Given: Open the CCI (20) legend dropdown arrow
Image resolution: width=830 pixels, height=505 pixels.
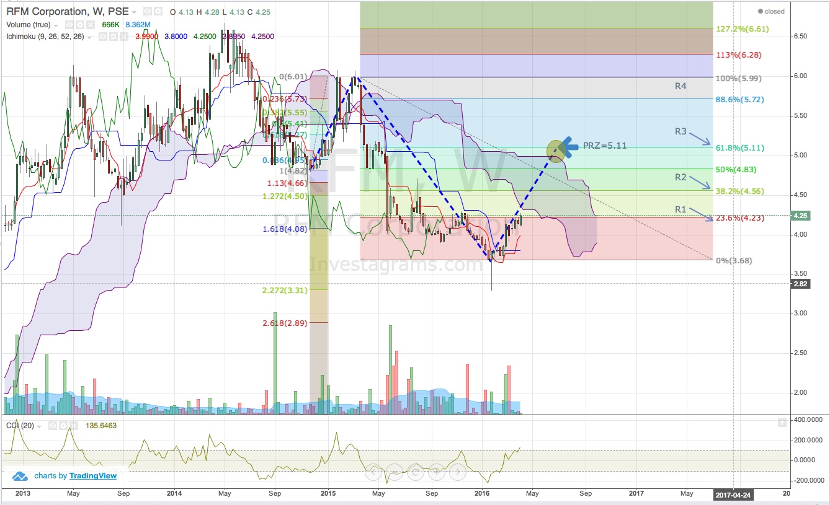Looking at the screenshot, I should point(38,426).
